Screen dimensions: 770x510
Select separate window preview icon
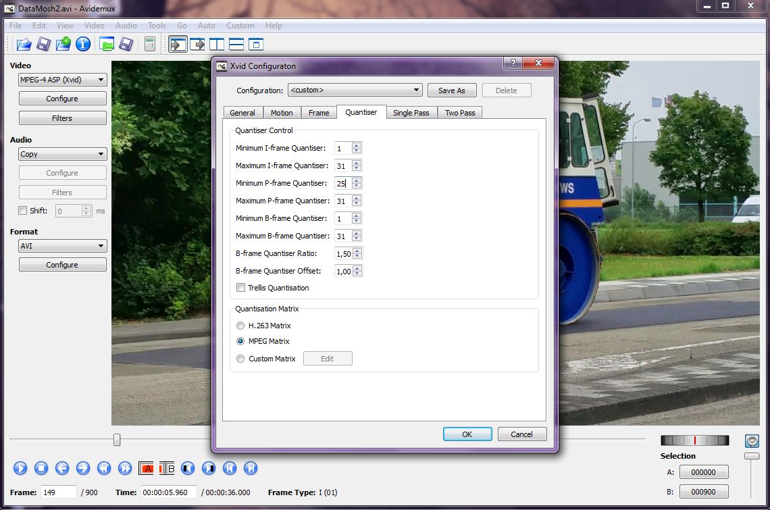pyautogui.click(x=256, y=45)
